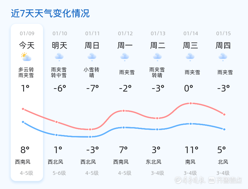This screenshot has width=248, height=189.
Task: Click the weather icon under 周二
Action: (x=157, y=57)
